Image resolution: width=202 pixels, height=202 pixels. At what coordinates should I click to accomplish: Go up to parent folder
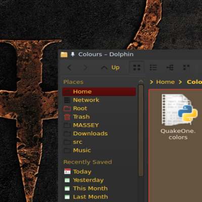pyautogui.click(x=110, y=68)
